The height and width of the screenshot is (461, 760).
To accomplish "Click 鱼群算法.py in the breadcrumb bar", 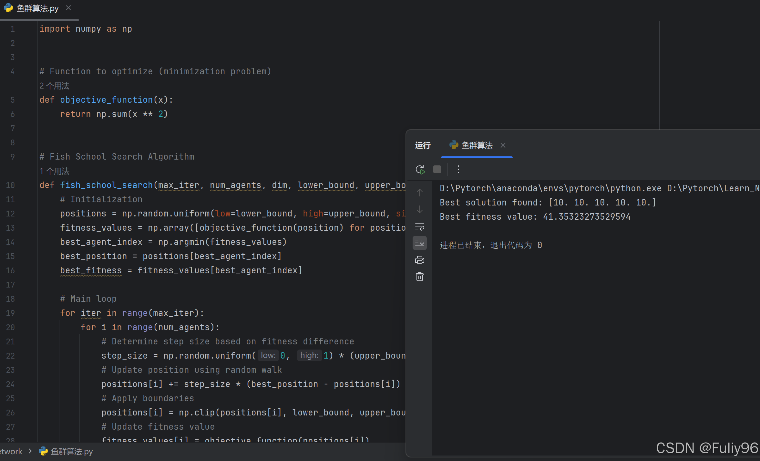I will (x=72, y=451).
